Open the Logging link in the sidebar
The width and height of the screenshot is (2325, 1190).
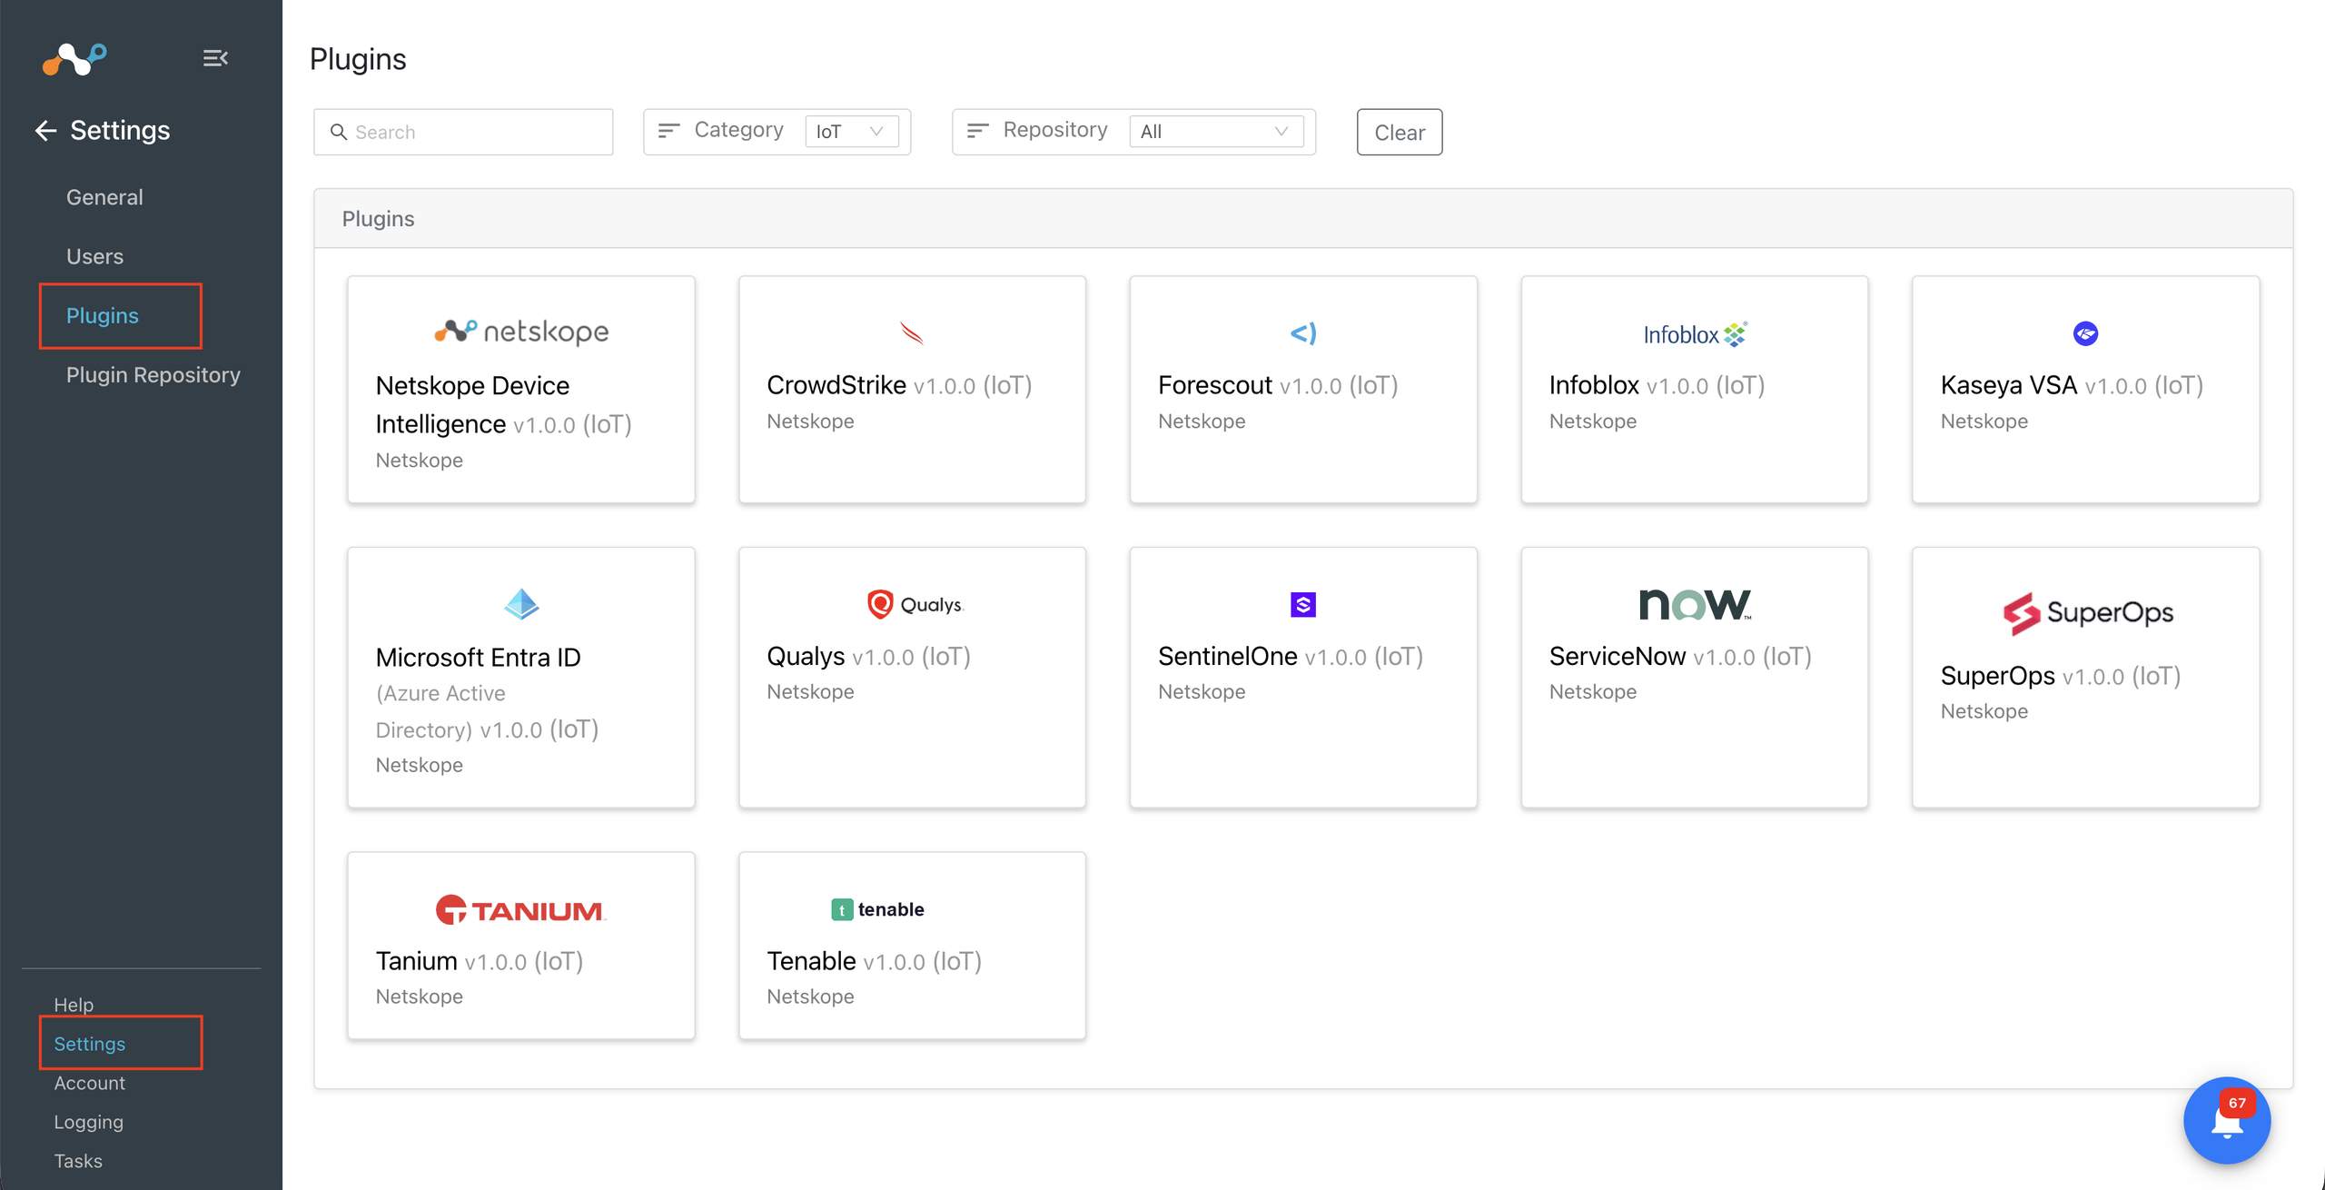click(88, 1122)
